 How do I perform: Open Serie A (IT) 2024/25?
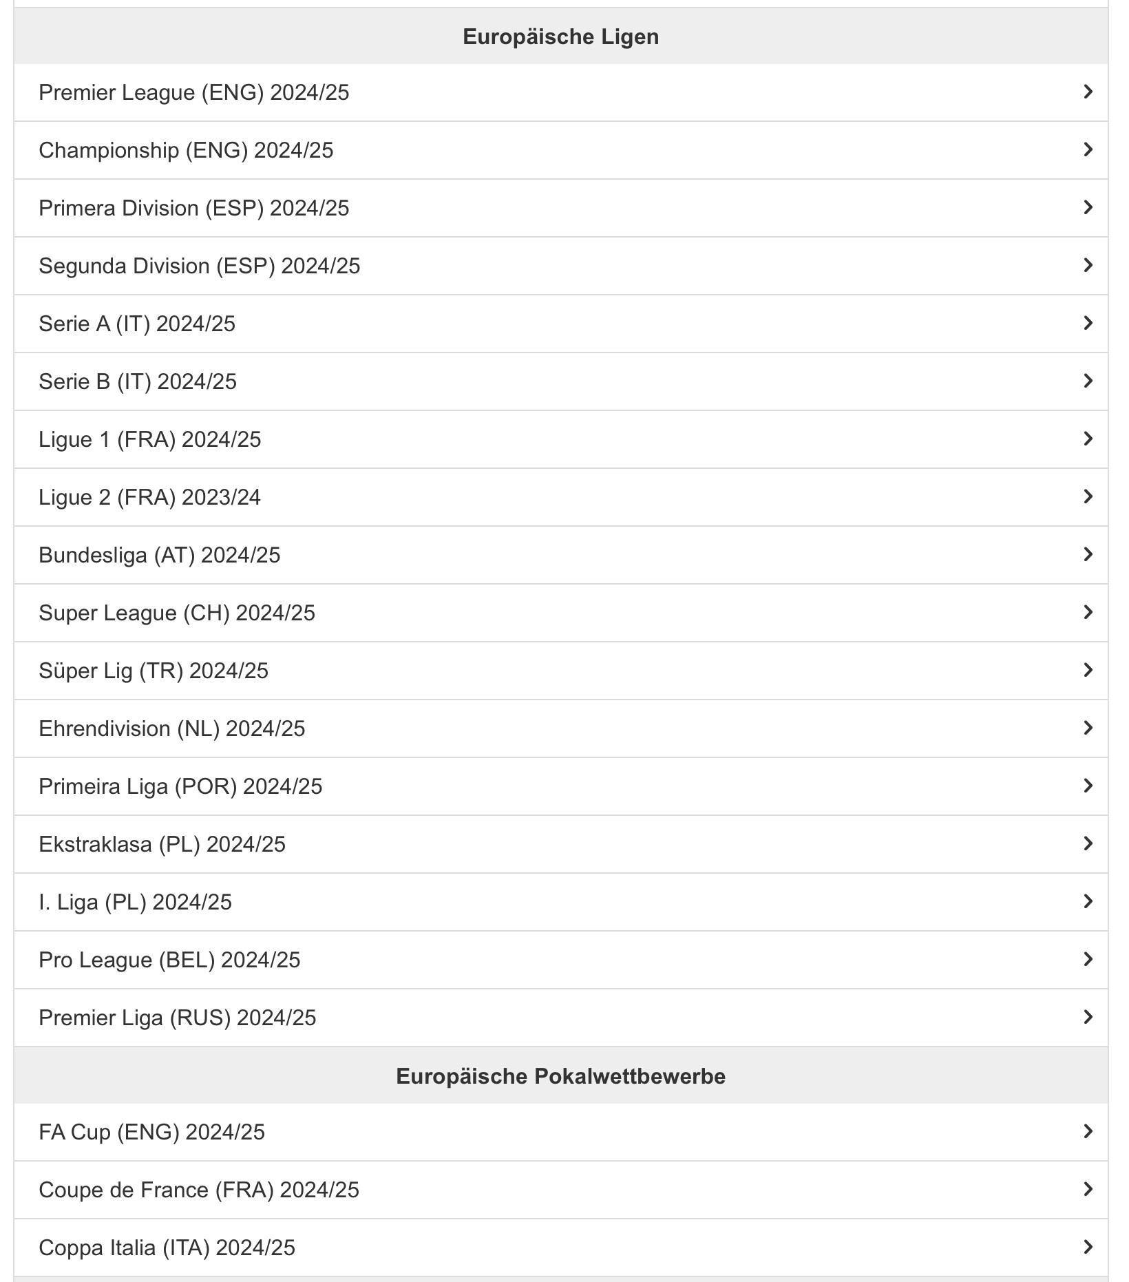[x=137, y=324]
